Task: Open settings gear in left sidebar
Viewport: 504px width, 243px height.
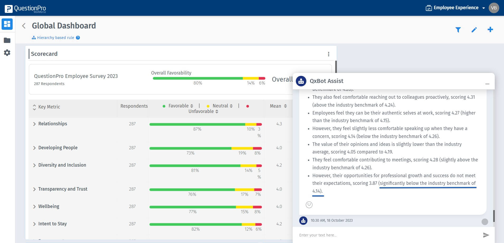Action: tap(7, 53)
